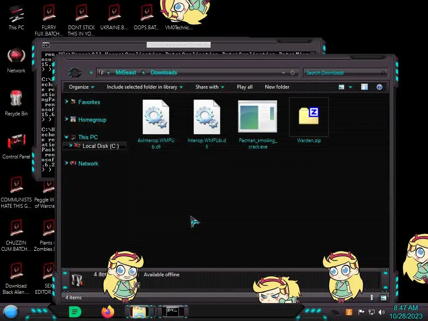Open Action Center flag tray icon
428x321 pixels.
(x=361, y=312)
